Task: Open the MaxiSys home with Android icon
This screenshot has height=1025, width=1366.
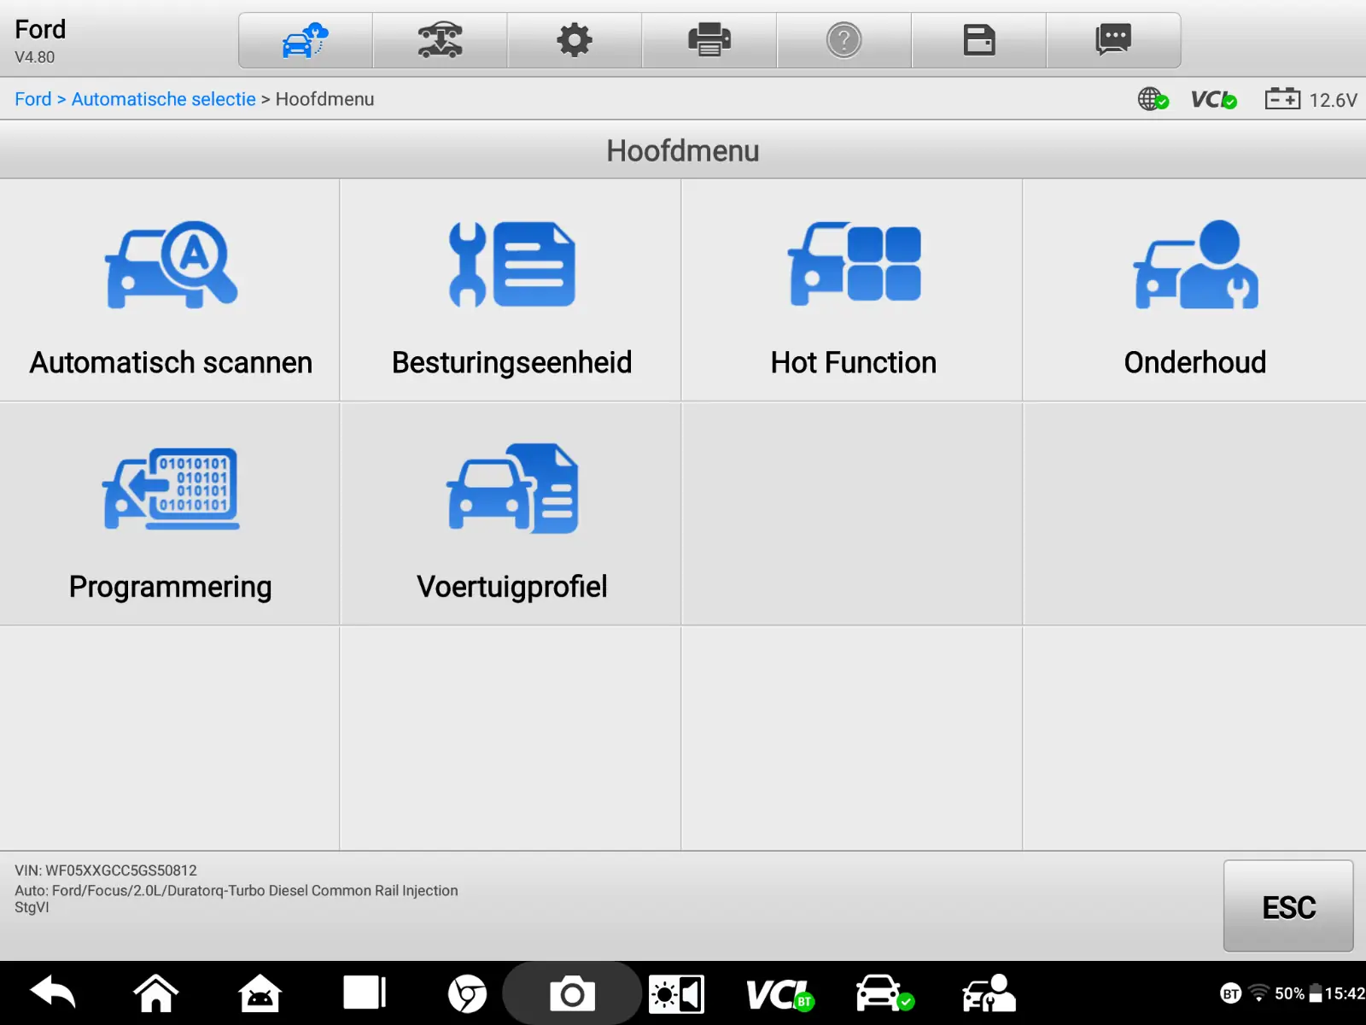Action: coord(260,993)
